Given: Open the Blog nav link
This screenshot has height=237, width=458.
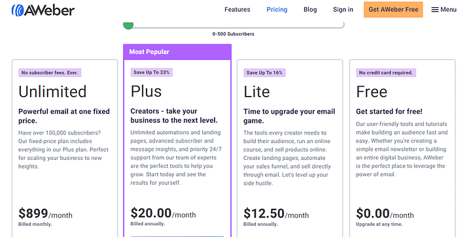Looking at the screenshot, I should tap(310, 10).
